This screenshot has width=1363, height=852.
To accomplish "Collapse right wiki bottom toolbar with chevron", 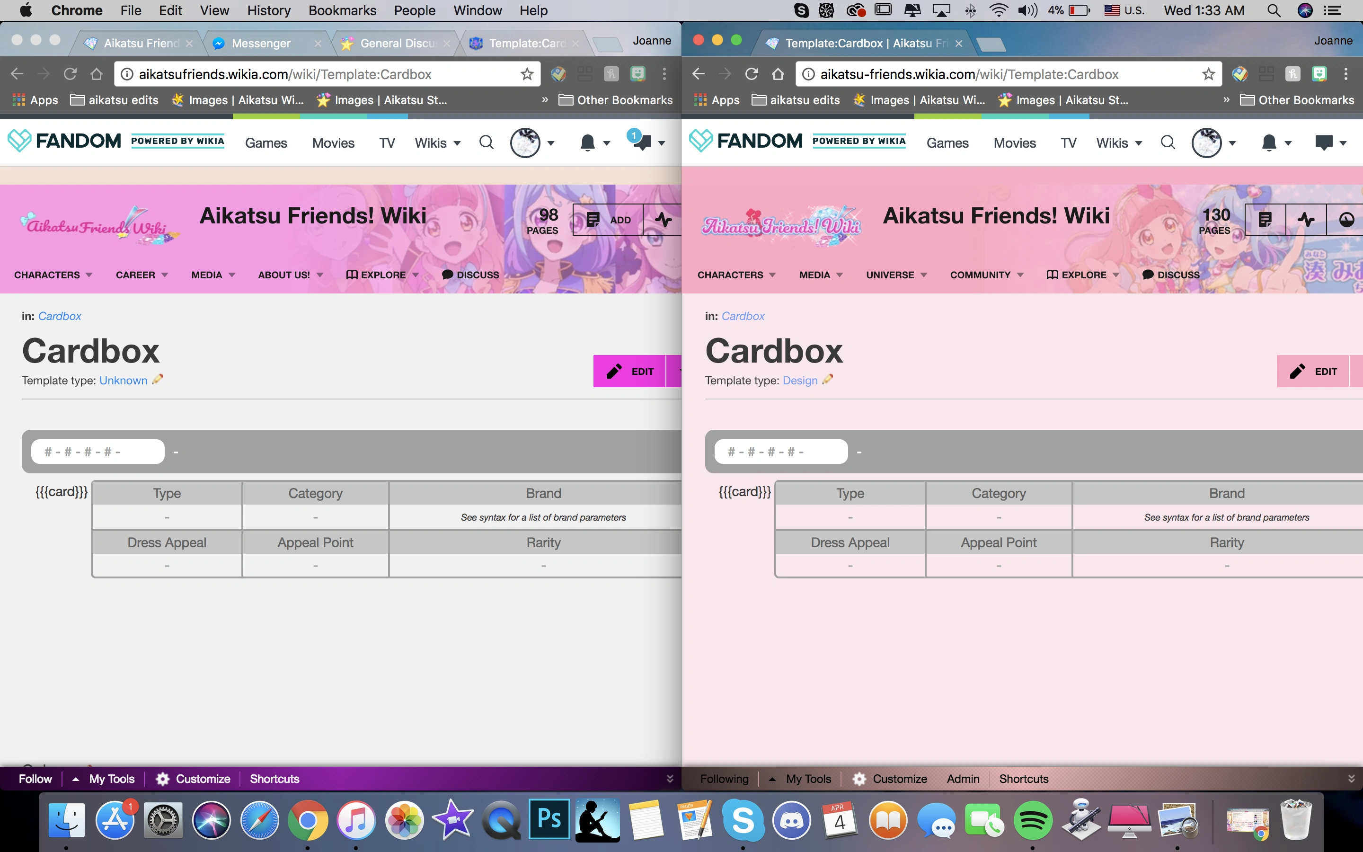I will [x=1351, y=779].
